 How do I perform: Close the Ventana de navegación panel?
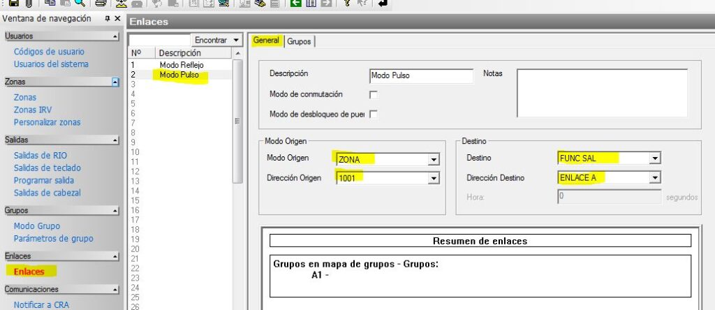(117, 19)
